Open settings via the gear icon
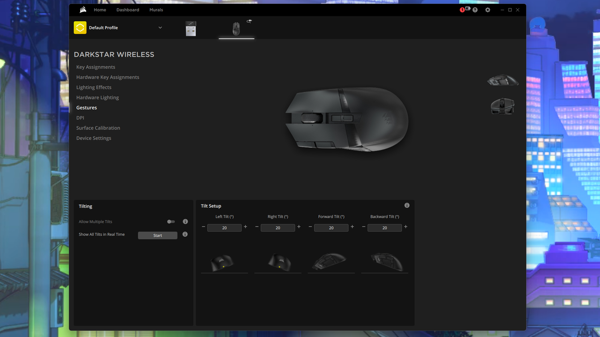The image size is (600, 337). [487, 10]
